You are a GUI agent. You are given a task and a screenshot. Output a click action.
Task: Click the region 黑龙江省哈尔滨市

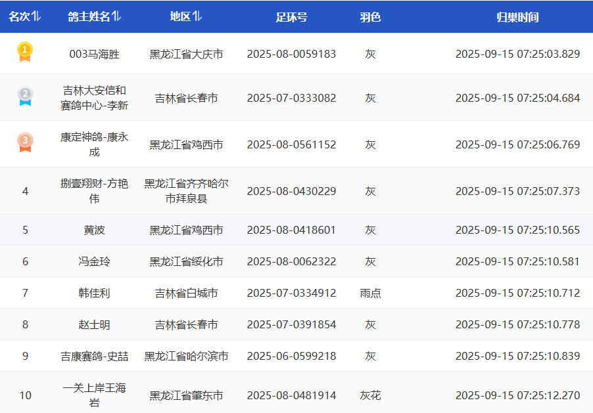pos(186,356)
